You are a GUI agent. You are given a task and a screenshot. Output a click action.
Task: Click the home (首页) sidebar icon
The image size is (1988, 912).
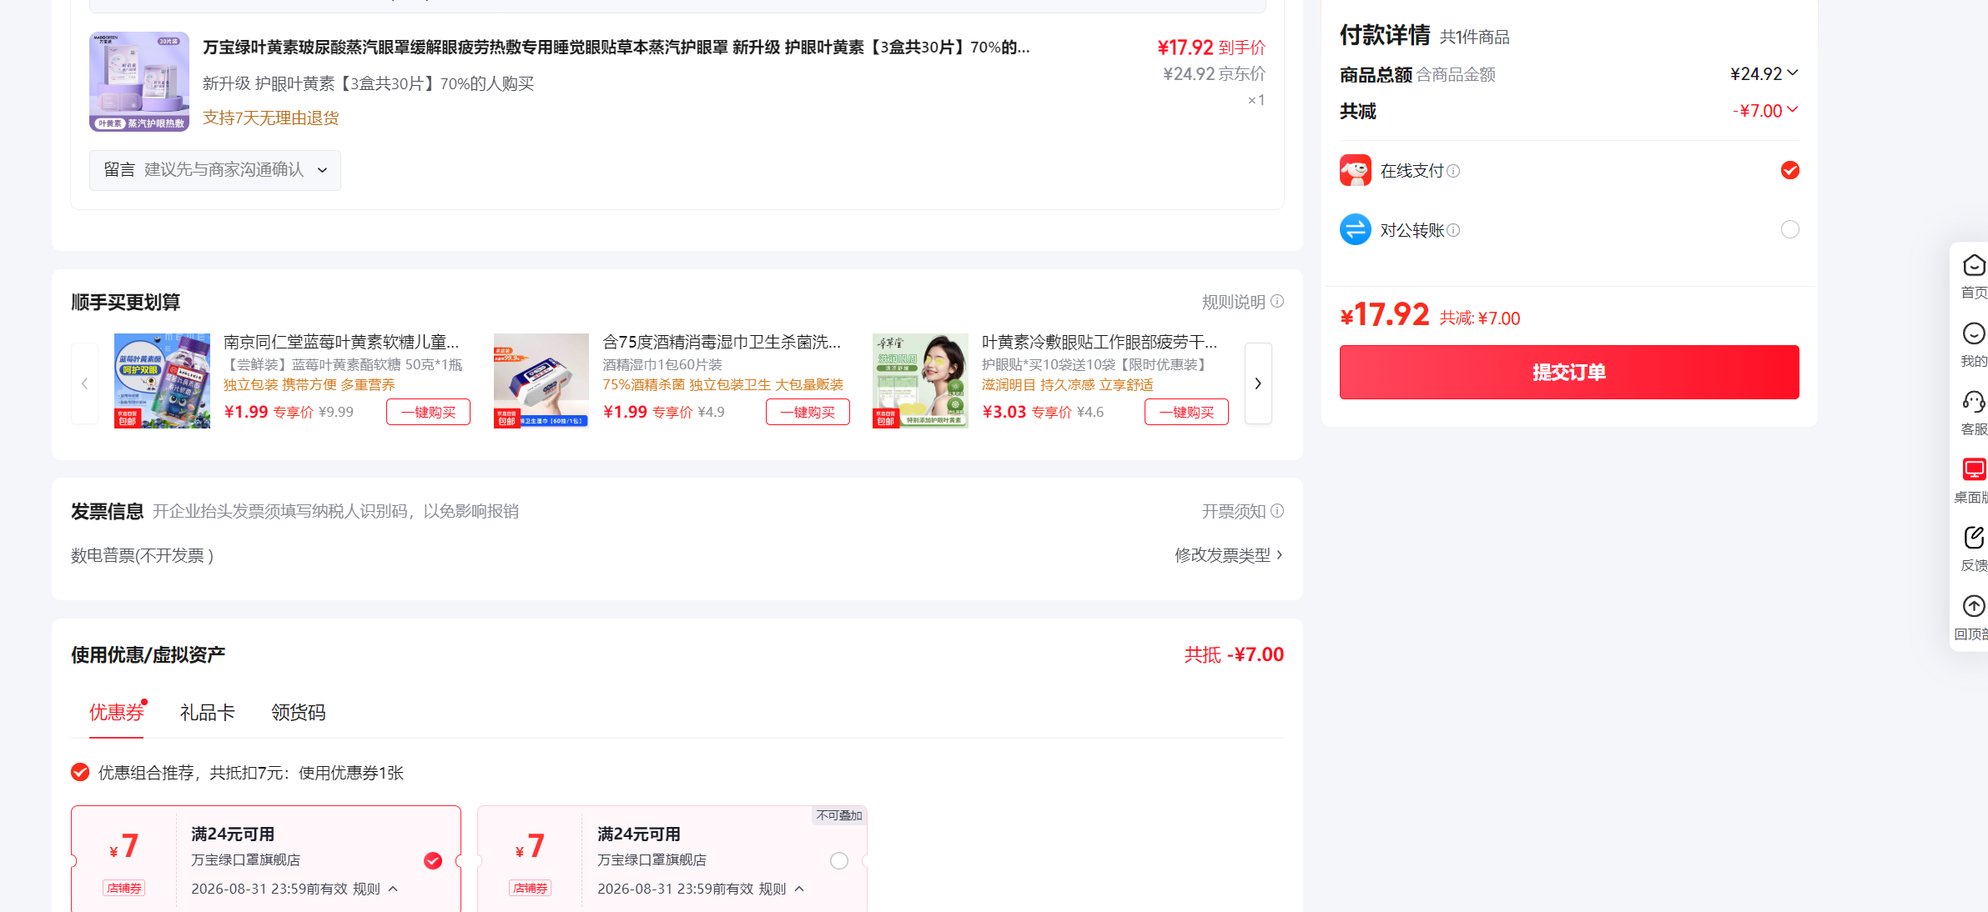coord(1974,266)
